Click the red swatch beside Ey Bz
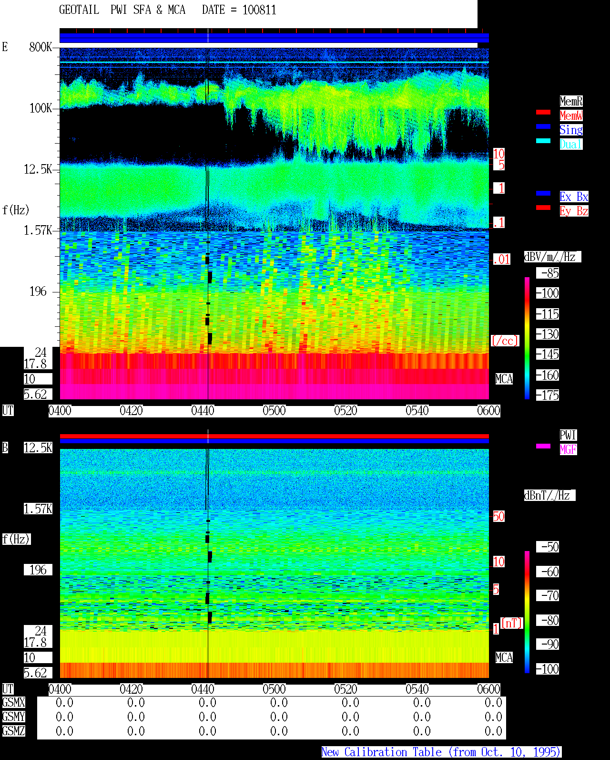The height and width of the screenshot is (760, 610). pyautogui.click(x=543, y=208)
